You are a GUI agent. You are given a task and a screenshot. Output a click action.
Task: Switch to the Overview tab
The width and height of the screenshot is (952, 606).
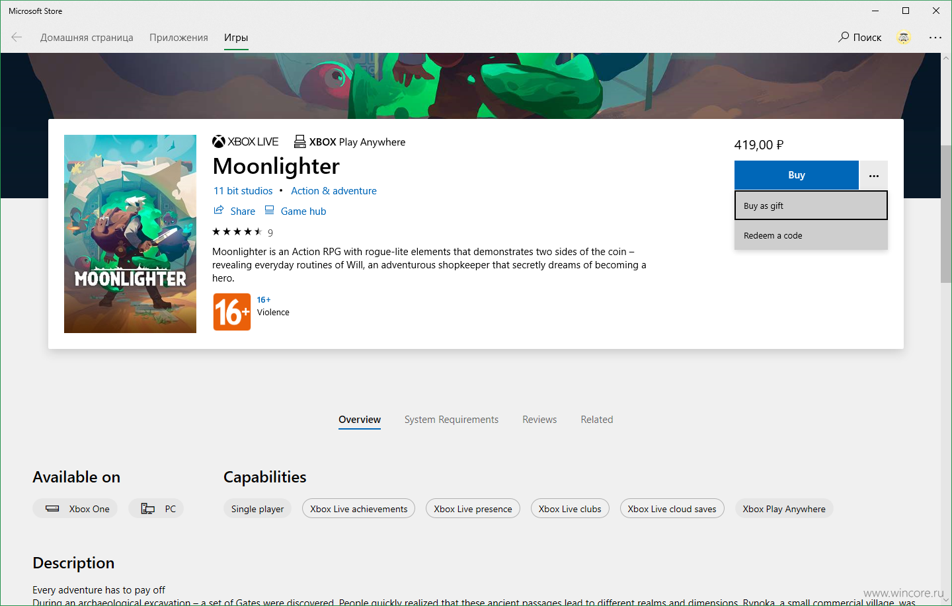360,420
